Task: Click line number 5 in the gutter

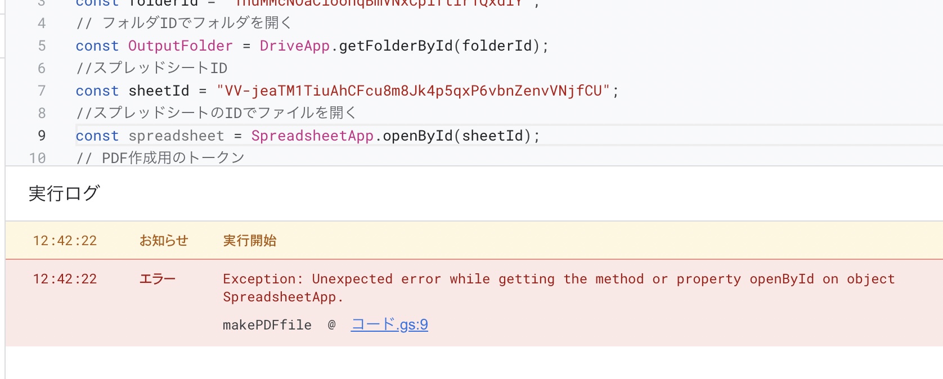Action: (42, 46)
